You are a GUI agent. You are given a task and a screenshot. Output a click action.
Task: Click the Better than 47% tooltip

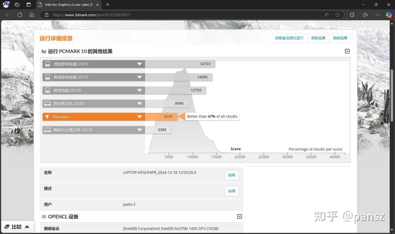tap(212, 117)
